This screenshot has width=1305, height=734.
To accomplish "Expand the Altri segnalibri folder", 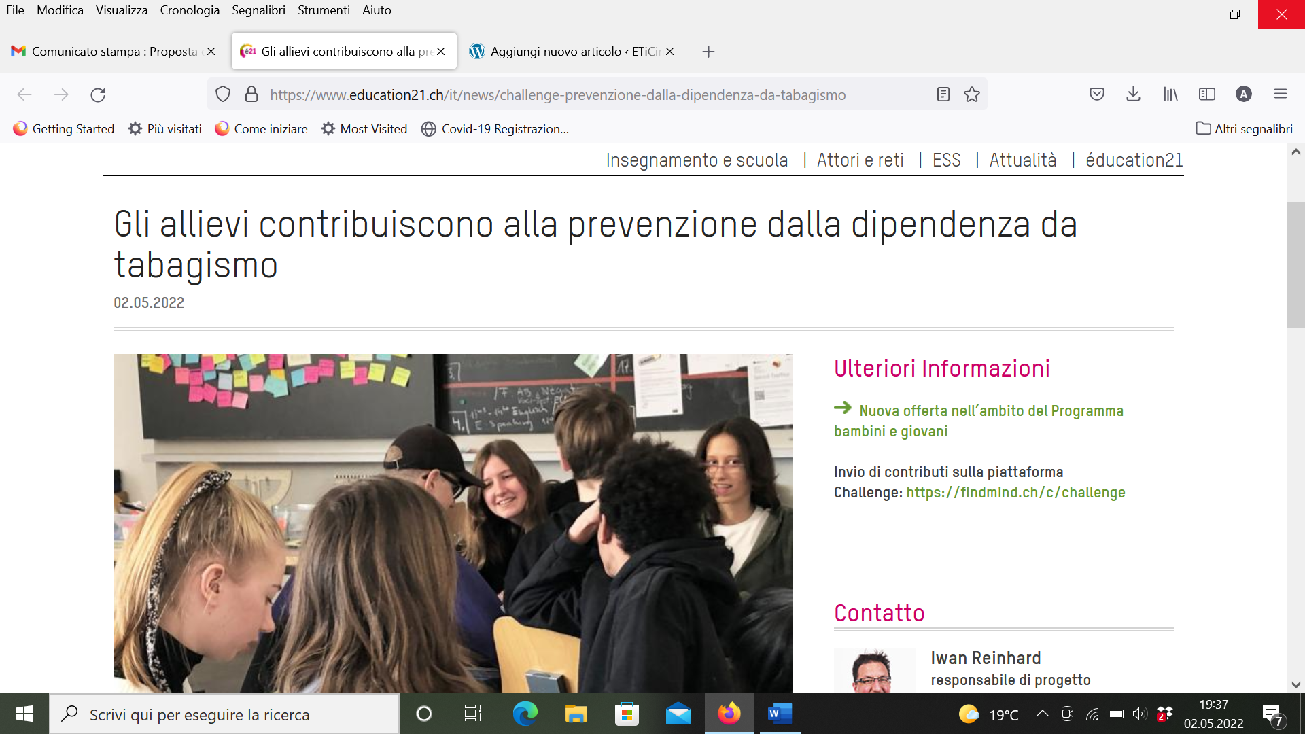I will pyautogui.click(x=1245, y=128).
